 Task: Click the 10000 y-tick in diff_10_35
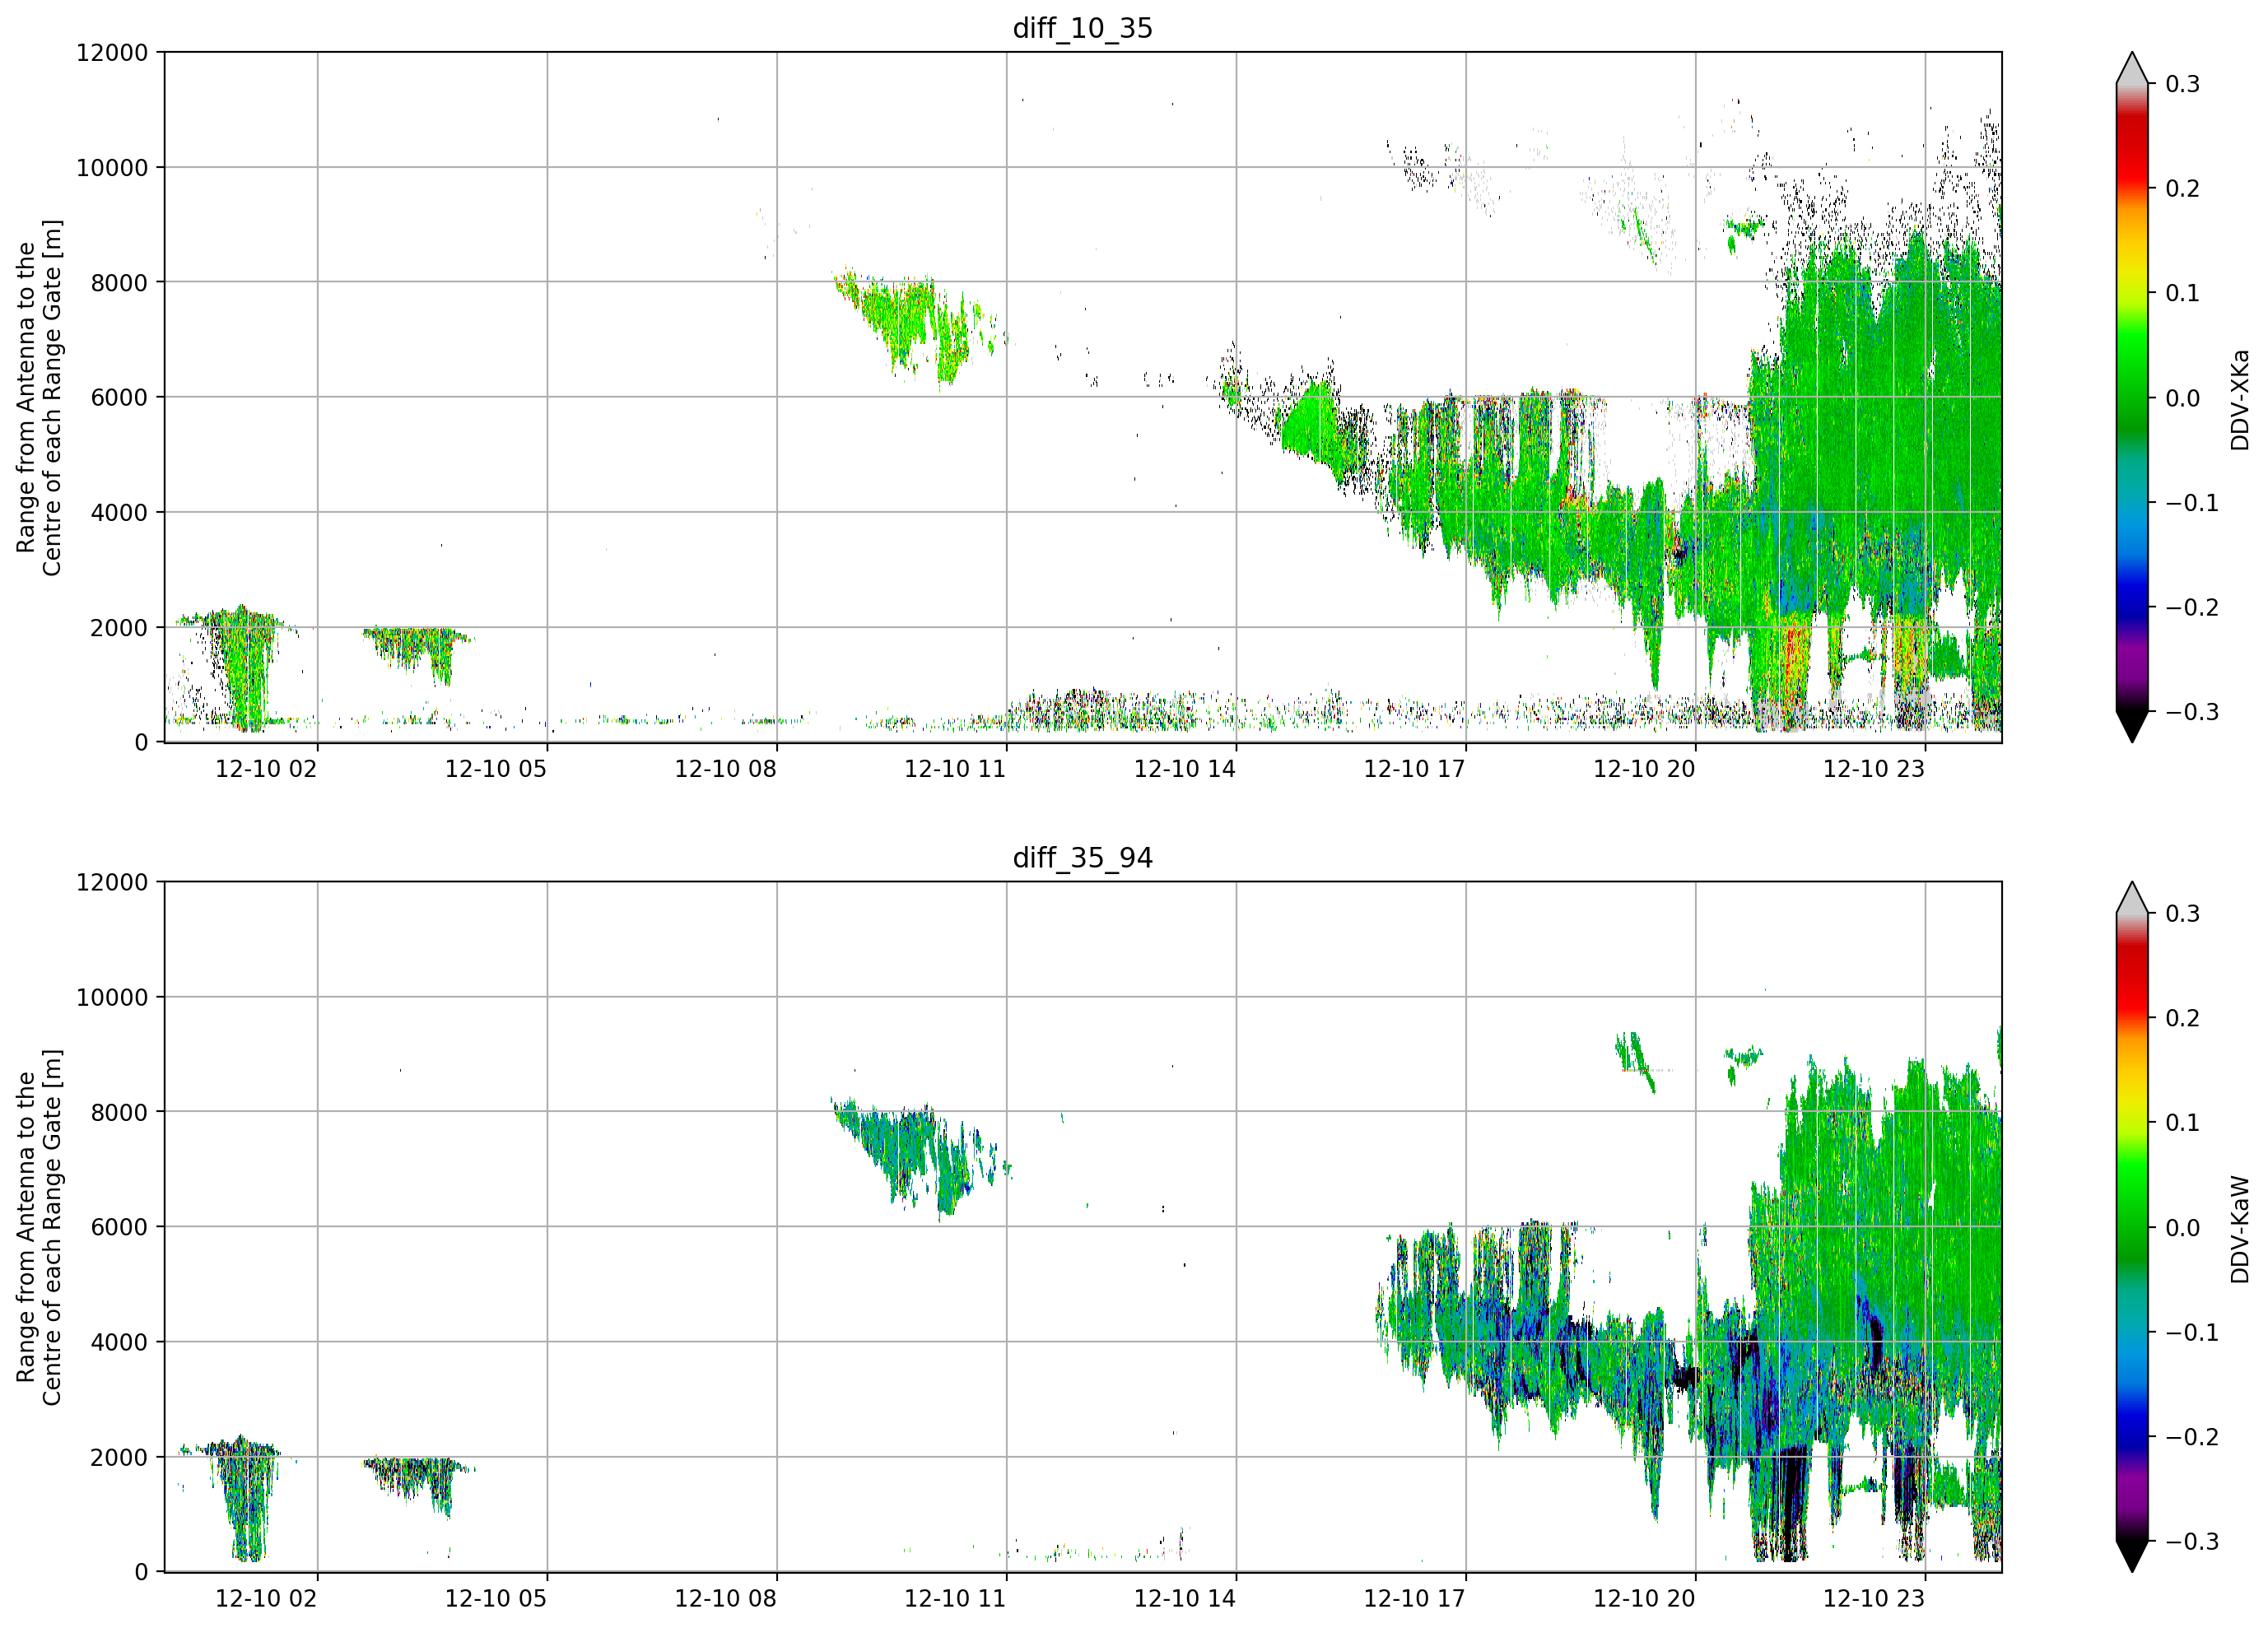[x=112, y=167]
